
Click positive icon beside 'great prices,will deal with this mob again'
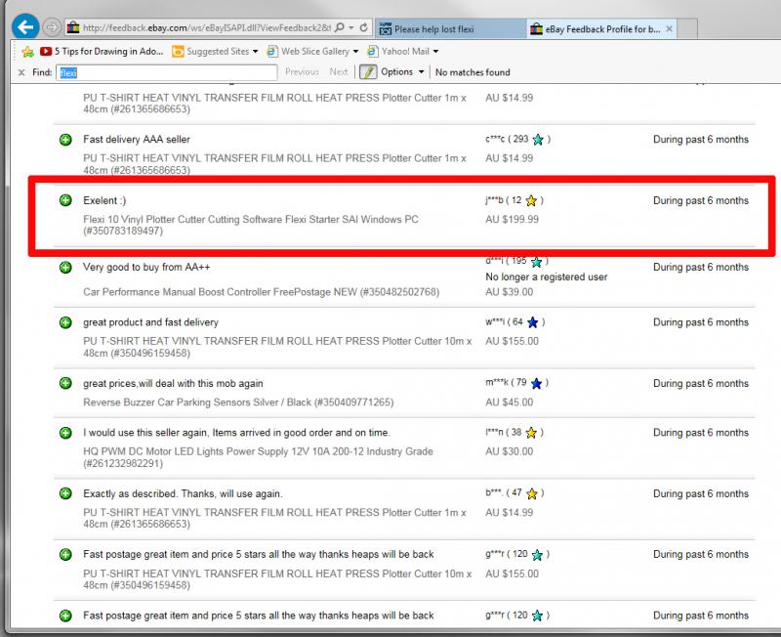(65, 383)
